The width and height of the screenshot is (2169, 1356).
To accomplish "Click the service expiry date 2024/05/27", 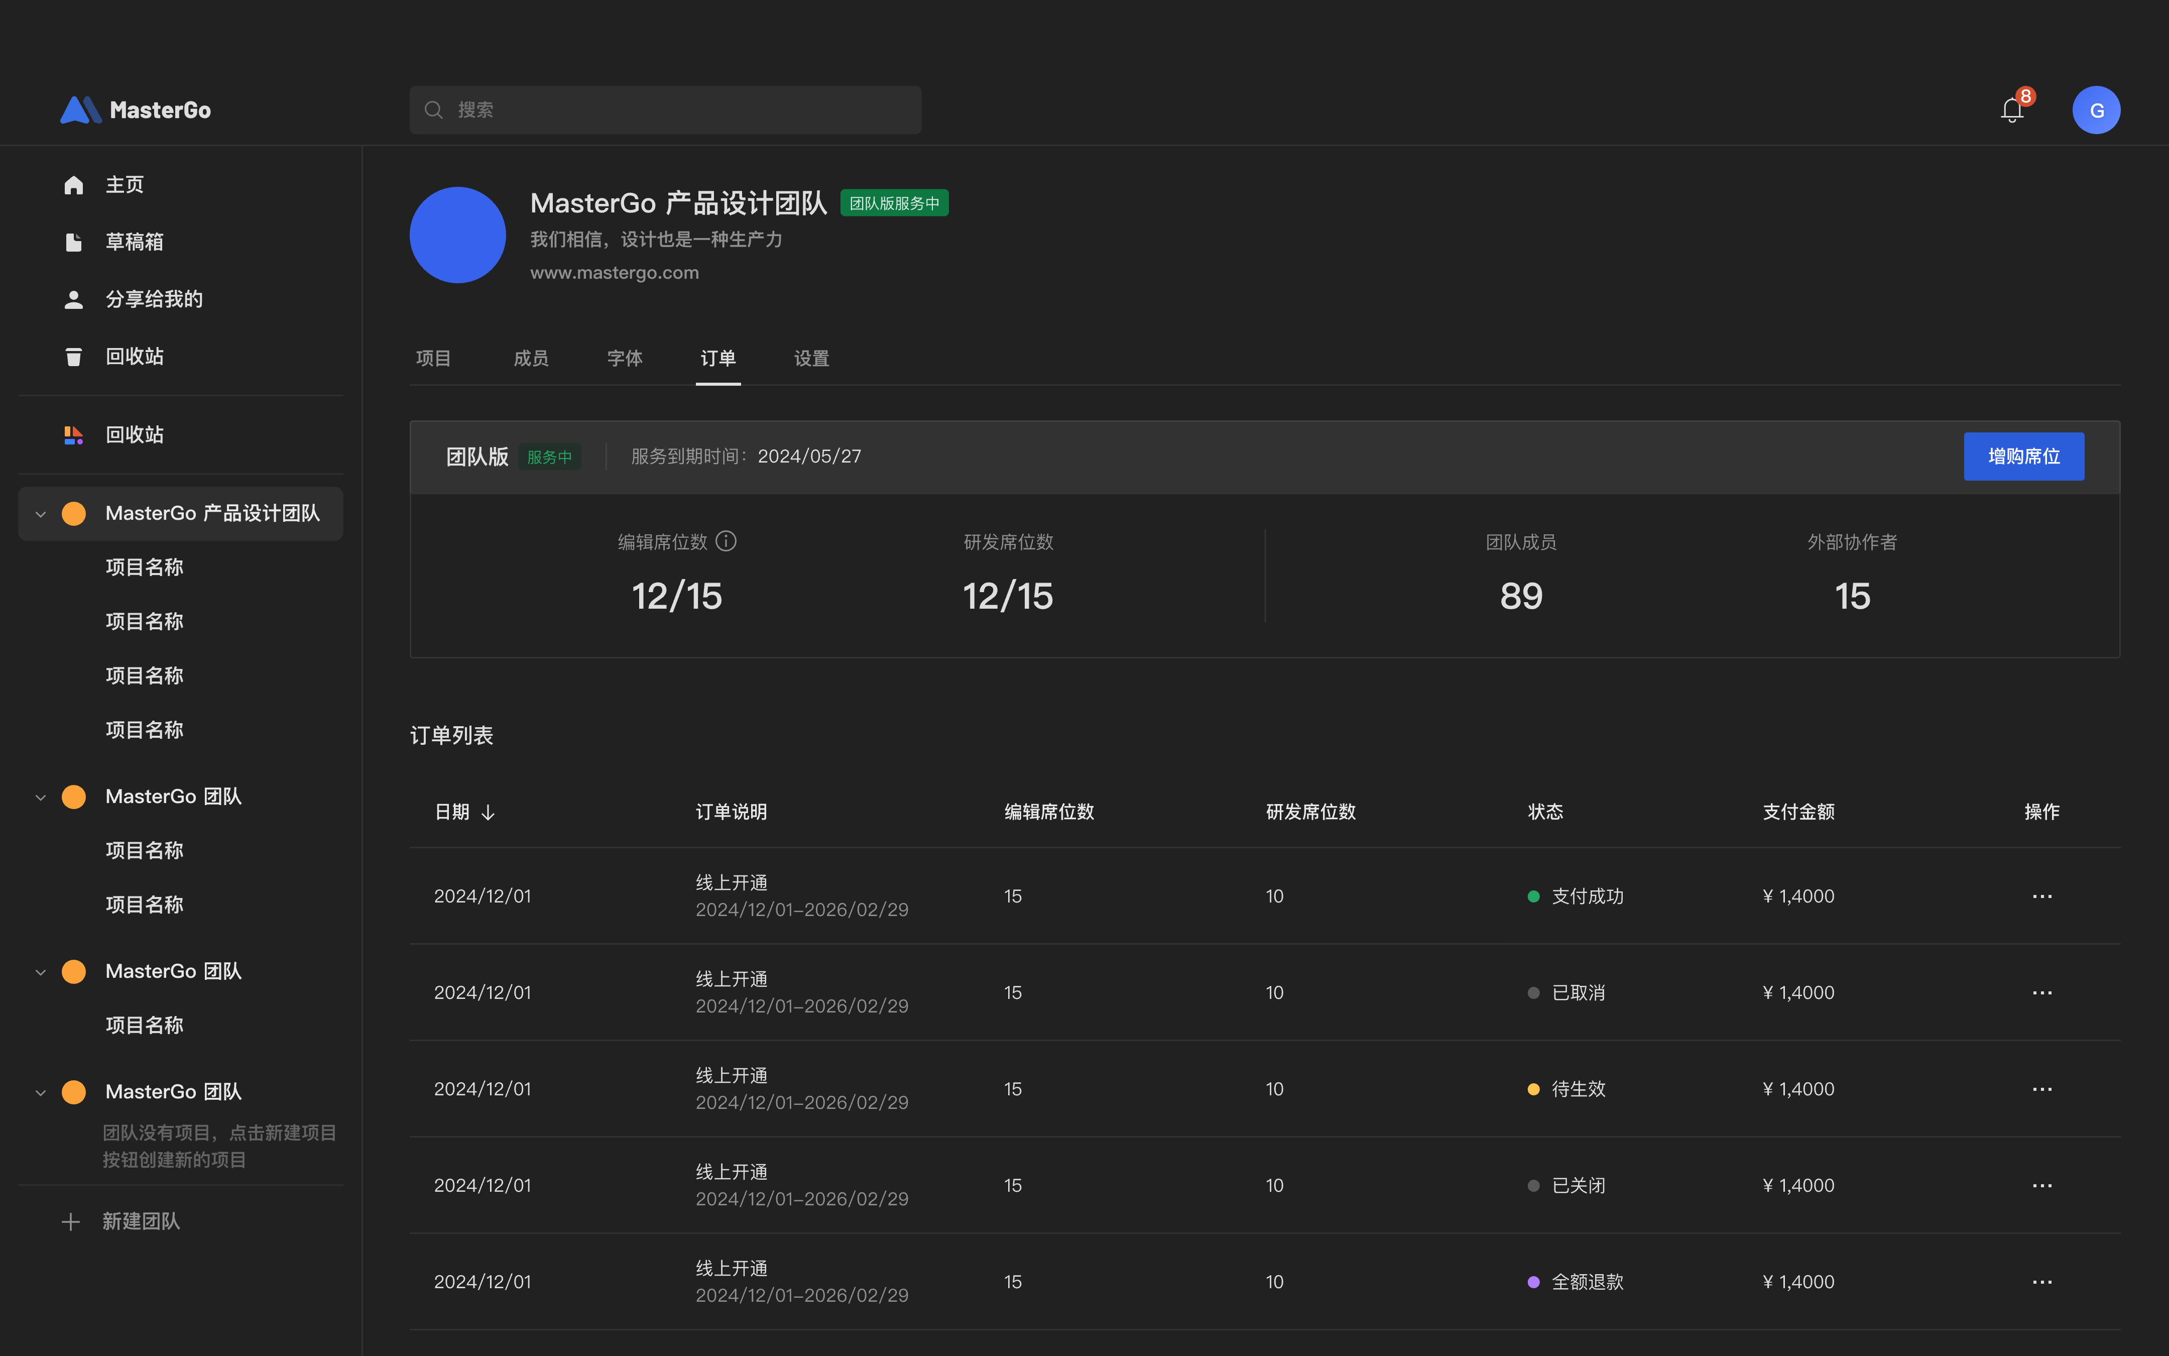I will click(x=809, y=457).
